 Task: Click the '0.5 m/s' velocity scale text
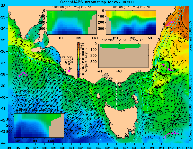(68, 62)
